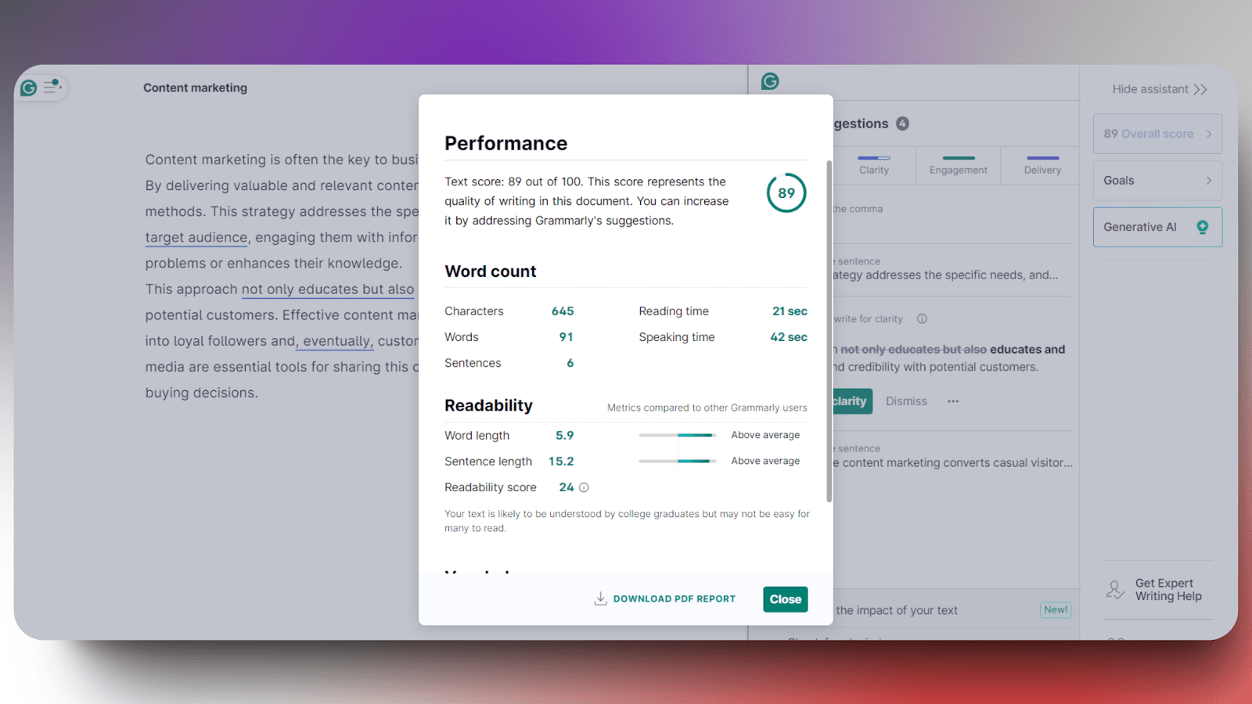
Task: Click the Characters value 645
Action: click(x=563, y=311)
